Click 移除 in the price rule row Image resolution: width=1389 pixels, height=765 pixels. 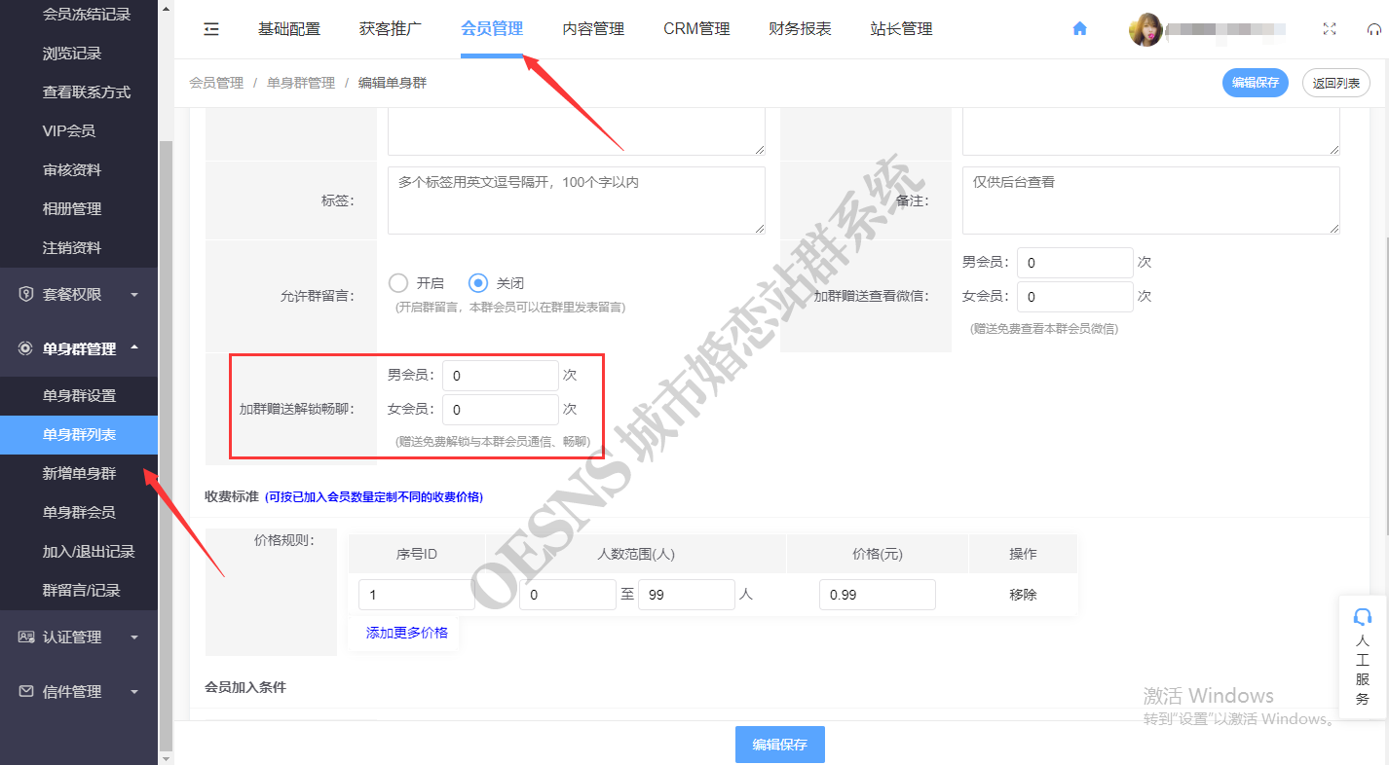[1023, 595]
